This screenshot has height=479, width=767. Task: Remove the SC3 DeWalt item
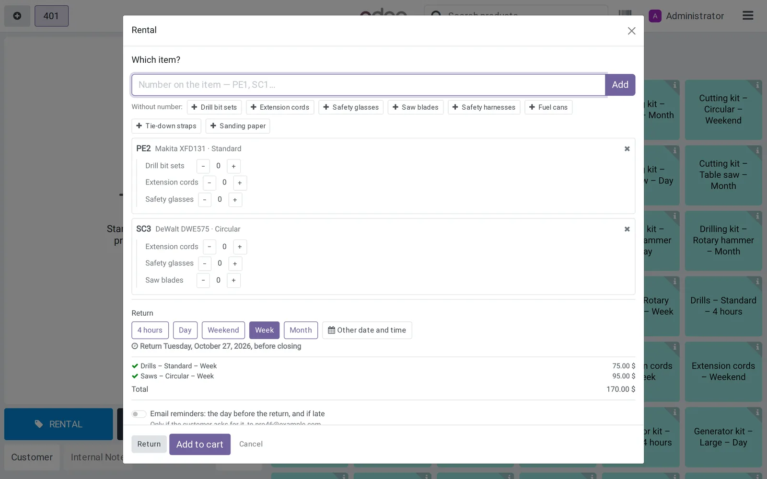tap(627, 229)
